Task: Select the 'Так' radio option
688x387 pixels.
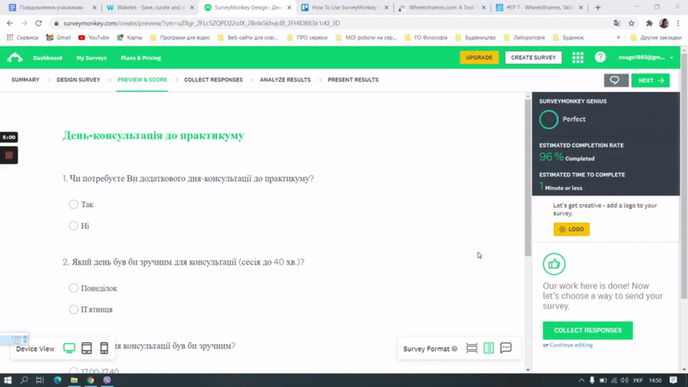Action: tap(74, 205)
